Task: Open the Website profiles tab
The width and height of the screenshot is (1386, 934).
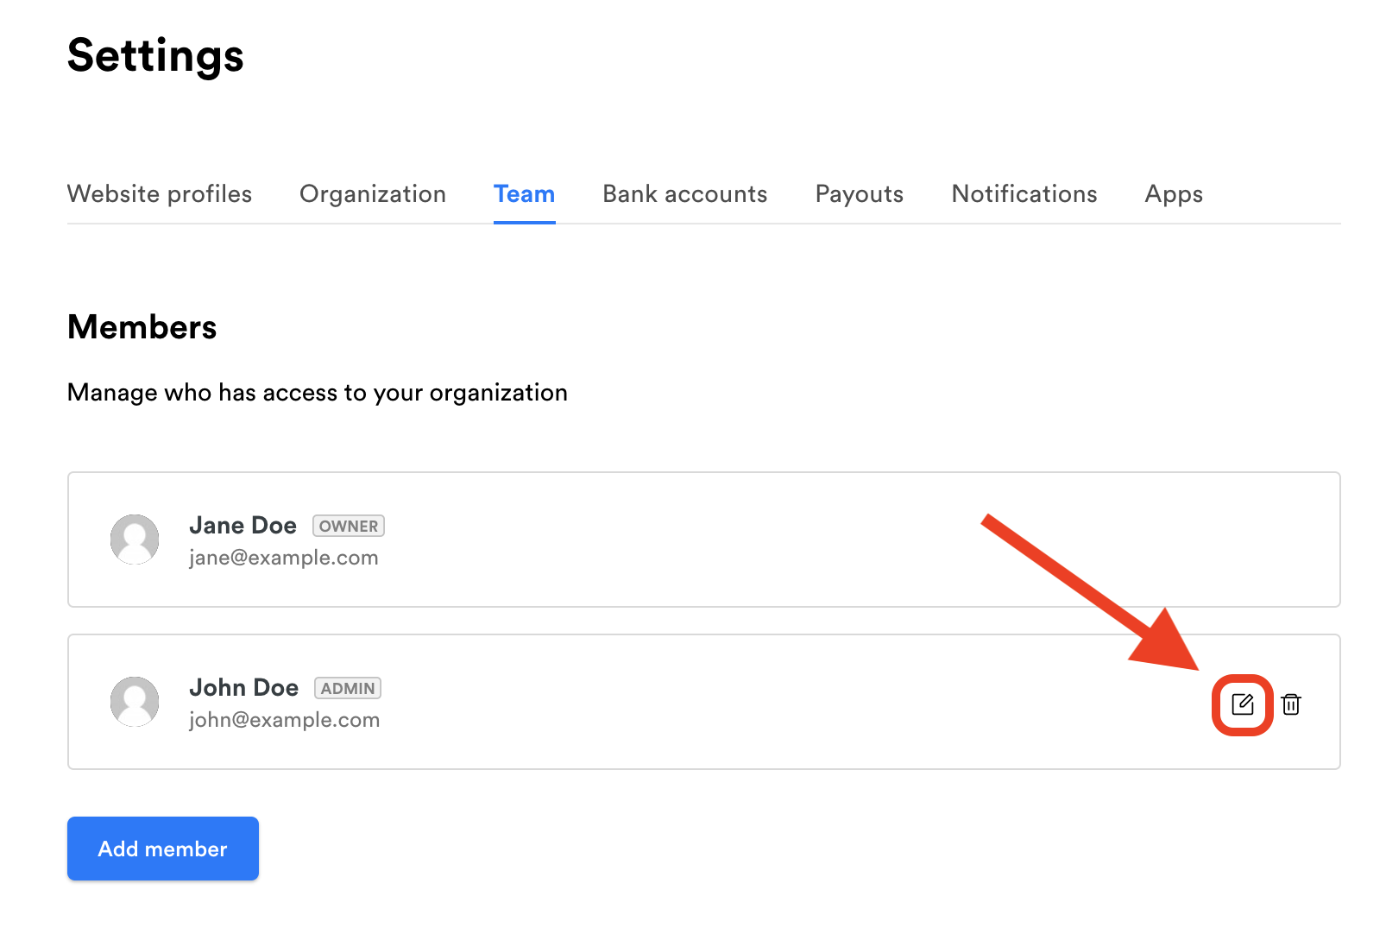Action: 160,194
